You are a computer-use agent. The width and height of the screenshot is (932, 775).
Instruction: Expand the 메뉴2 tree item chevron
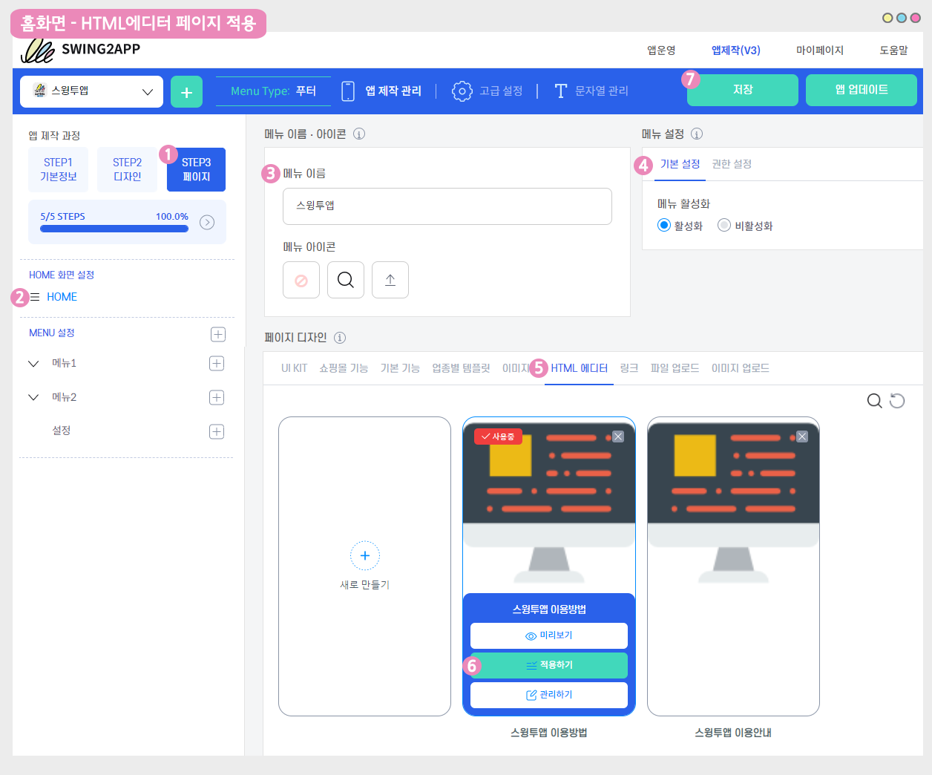33,398
